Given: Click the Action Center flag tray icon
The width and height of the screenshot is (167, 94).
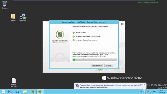Looking at the screenshot, I should (145, 92).
